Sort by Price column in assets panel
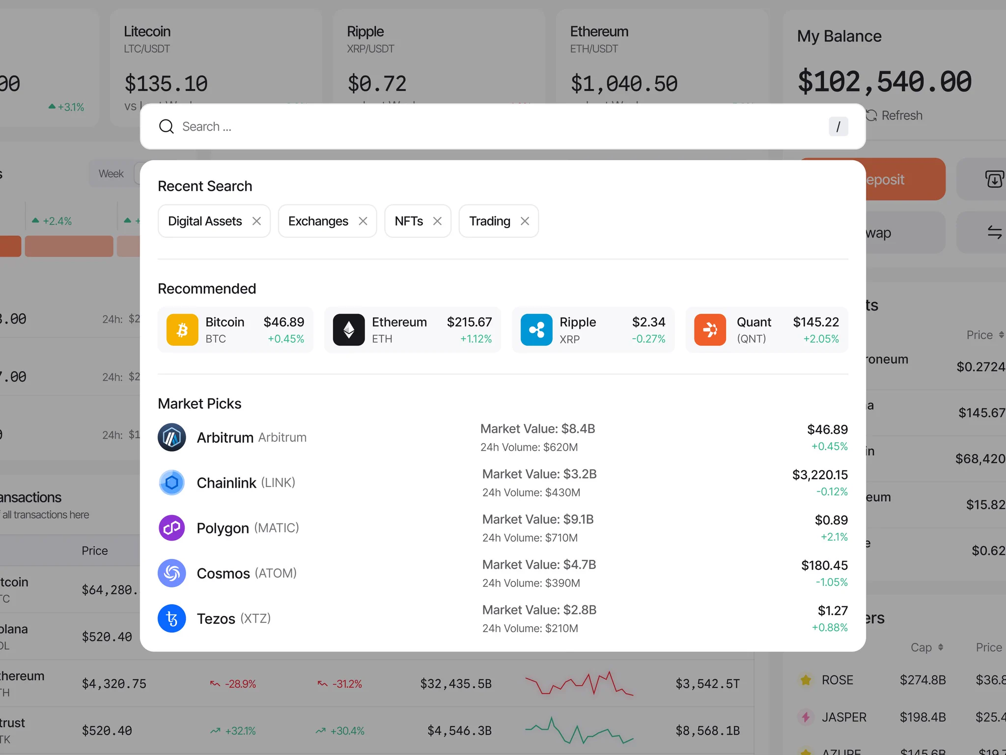This screenshot has height=755, width=1006. (985, 335)
